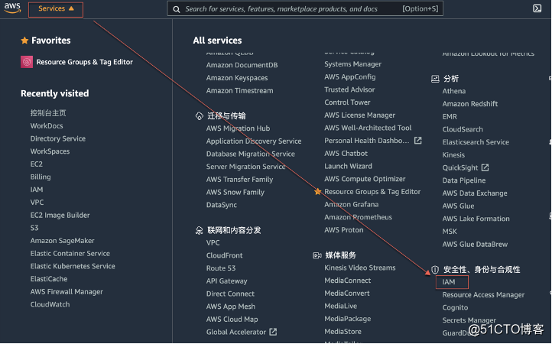Open AWS Compute Optimizer
This screenshot has height=344, width=552.
tap(365, 179)
